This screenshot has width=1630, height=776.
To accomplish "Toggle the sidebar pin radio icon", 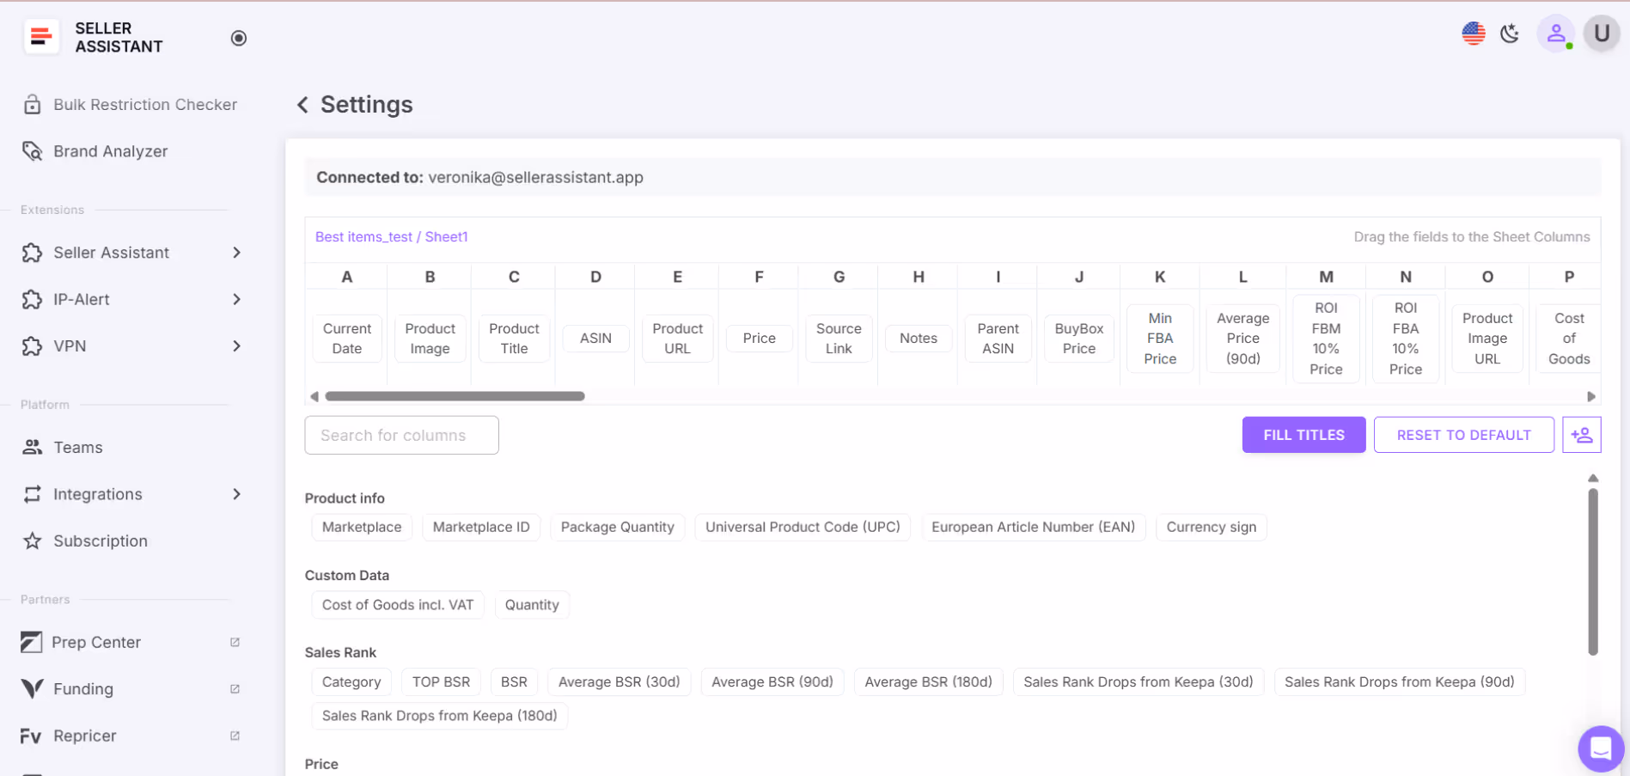I will click(x=239, y=38).
